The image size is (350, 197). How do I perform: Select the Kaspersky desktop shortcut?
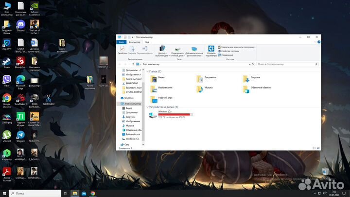pyautogui.click(x=7, y=155)
